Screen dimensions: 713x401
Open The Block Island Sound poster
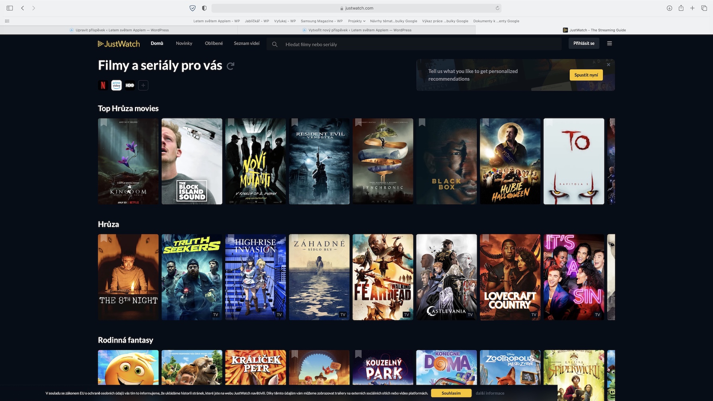click(192, 161)
